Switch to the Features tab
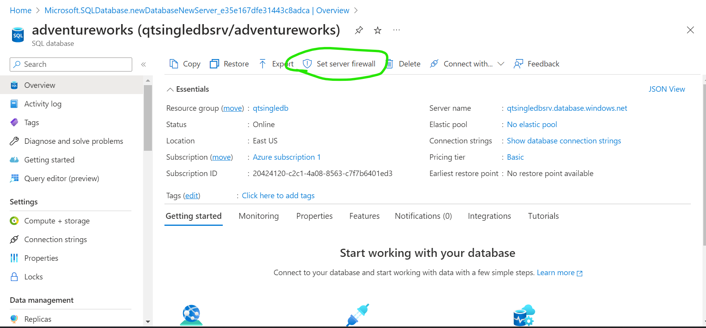The width and height of the screenshot is (706, 328). (364, 216)
